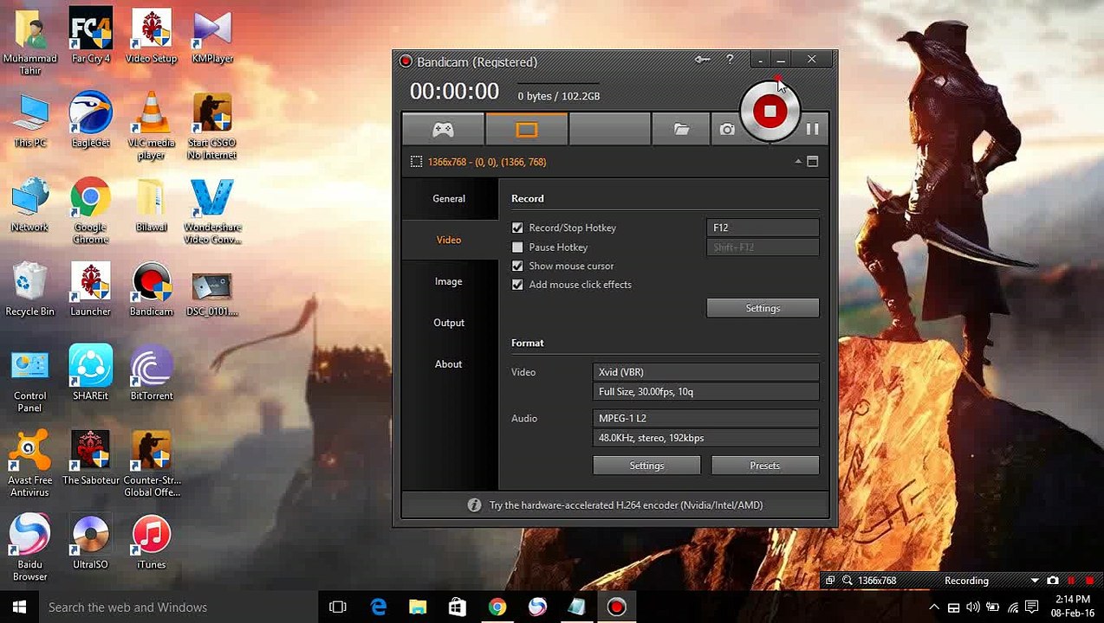Open Bandicam desktop shortcut

coord(151,290)
